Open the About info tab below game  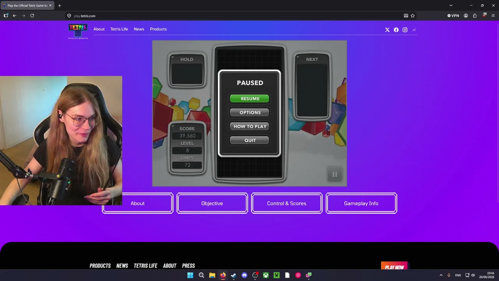[x=138, y=203]
